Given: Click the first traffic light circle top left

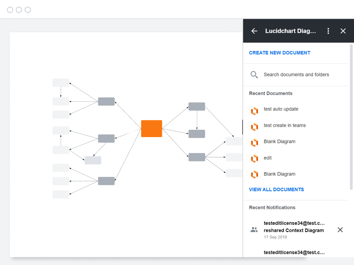Looking at the screenshot, I should [10, 10].
